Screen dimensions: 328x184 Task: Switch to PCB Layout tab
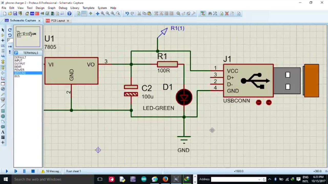[x=58, y=20]
